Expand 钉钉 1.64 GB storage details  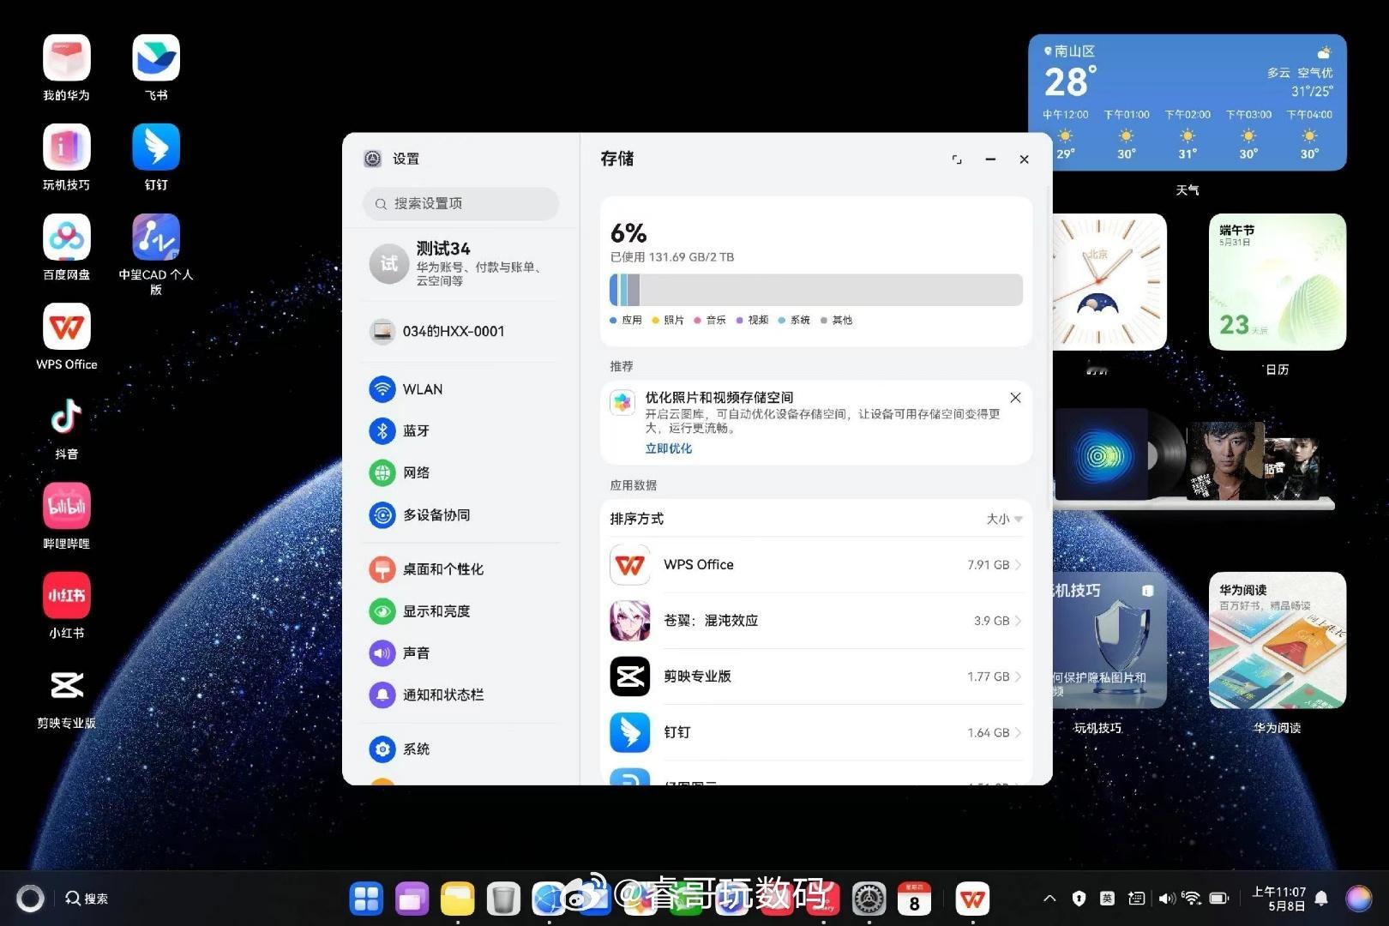pos(816,732)
